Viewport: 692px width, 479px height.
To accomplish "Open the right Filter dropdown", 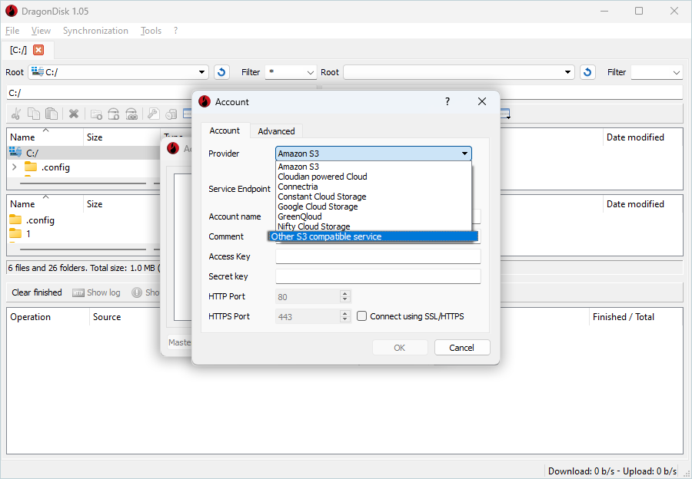I will (x=677, y=72).
